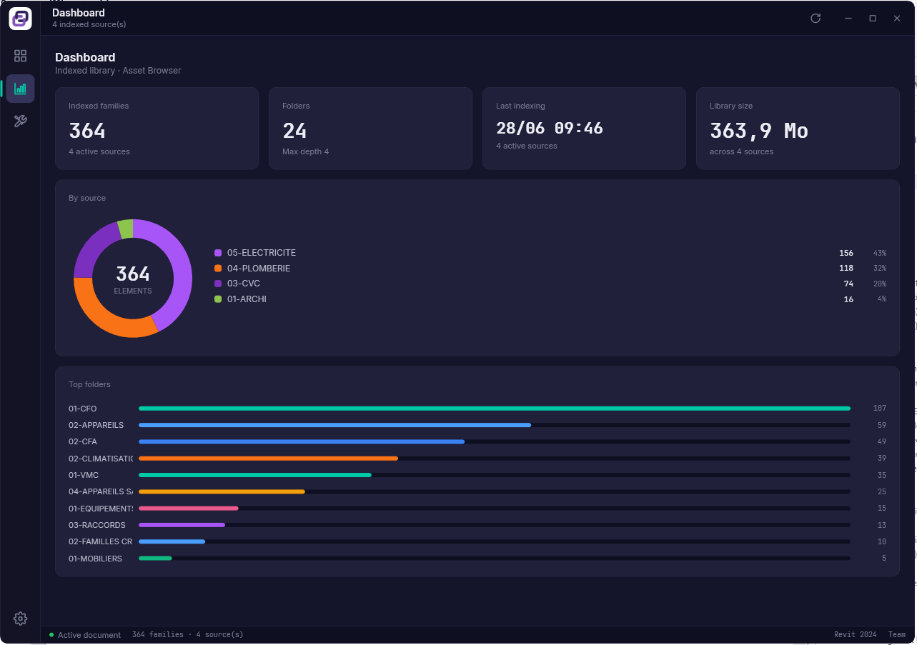
Task: Click the refresh icon in title bar
Action: [816, 19]
